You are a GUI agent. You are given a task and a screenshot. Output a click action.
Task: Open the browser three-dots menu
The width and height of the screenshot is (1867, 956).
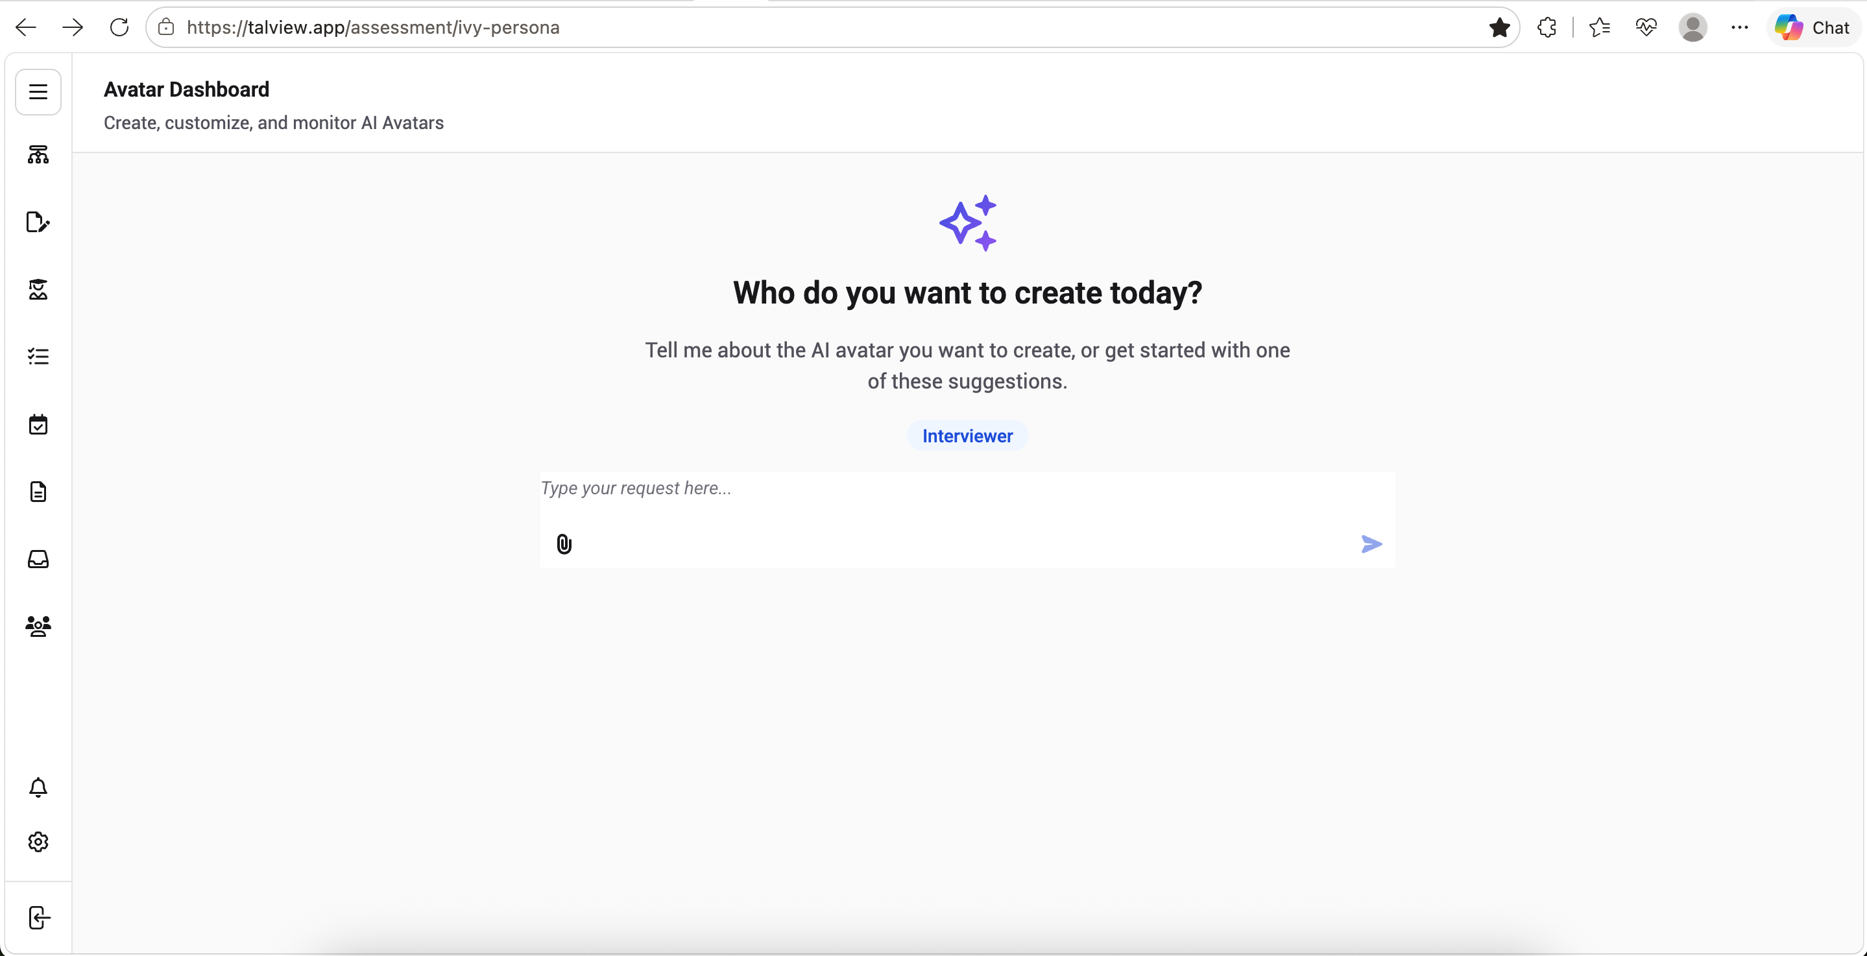click(x=1739, y=27)
